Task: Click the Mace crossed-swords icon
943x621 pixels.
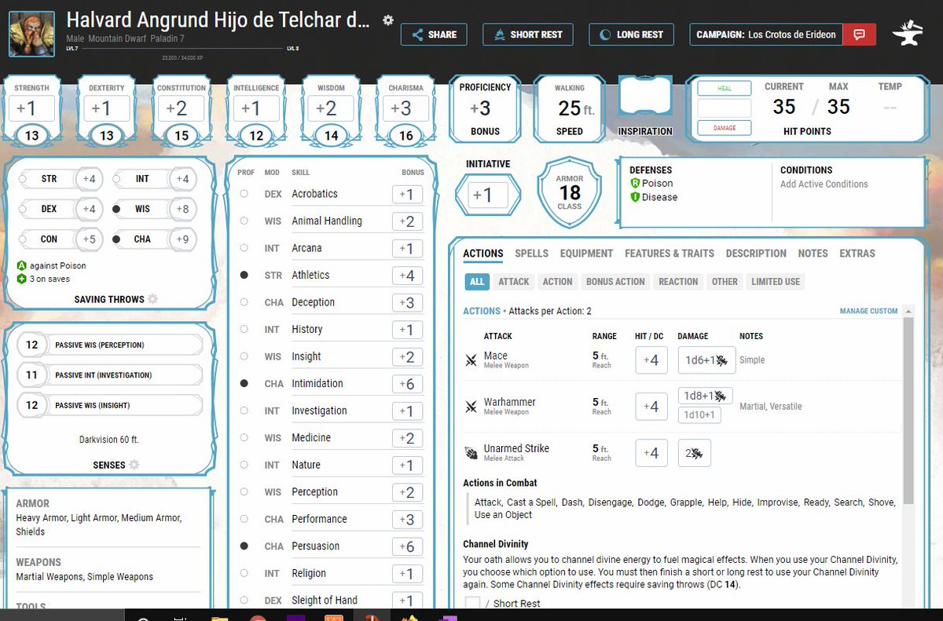Action: click(x=472, y=360)
